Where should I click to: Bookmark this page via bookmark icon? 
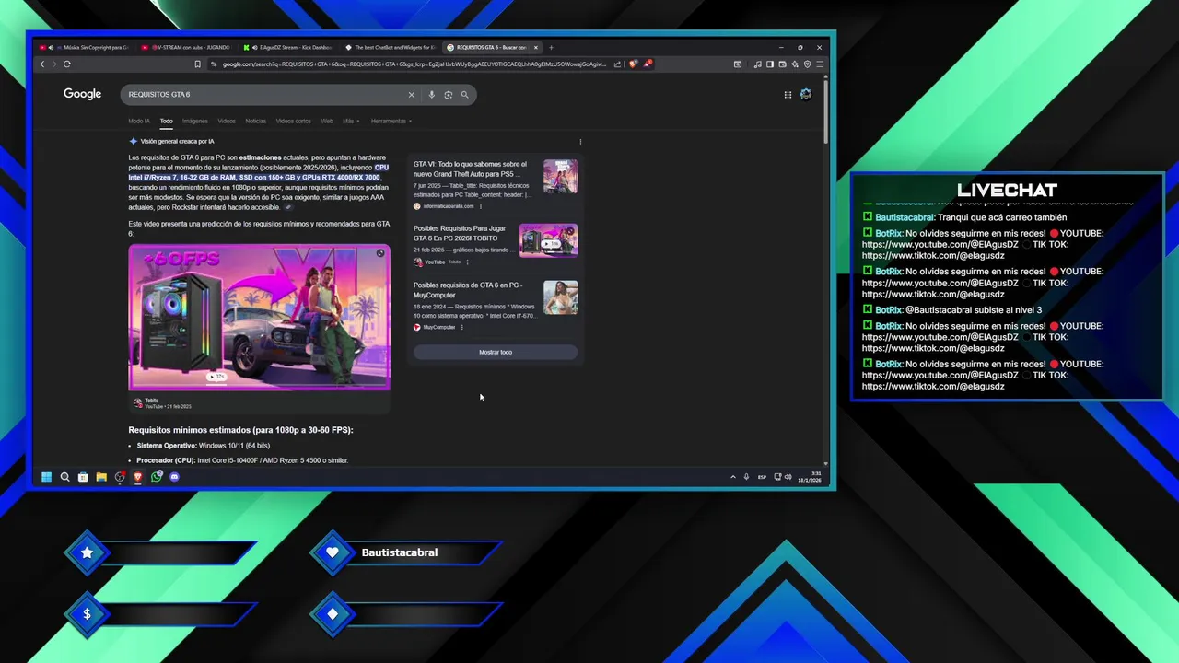coord(197,64)
